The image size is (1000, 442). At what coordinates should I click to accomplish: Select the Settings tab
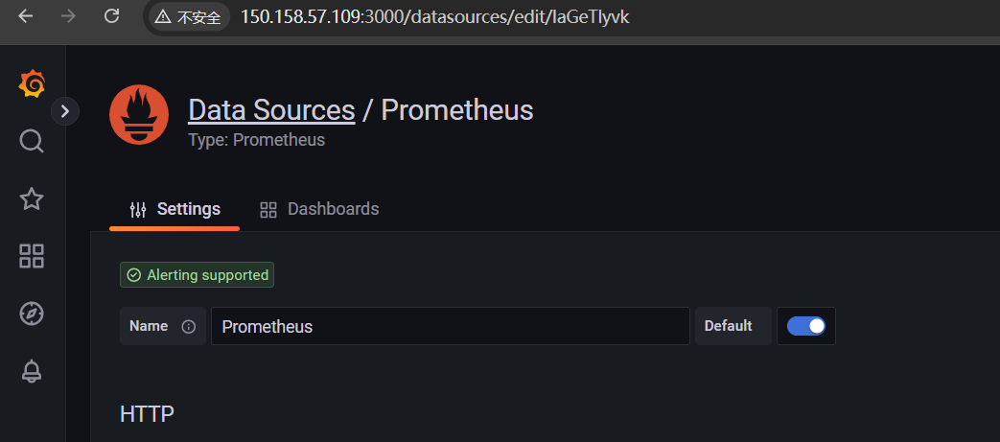click(174, 209)
